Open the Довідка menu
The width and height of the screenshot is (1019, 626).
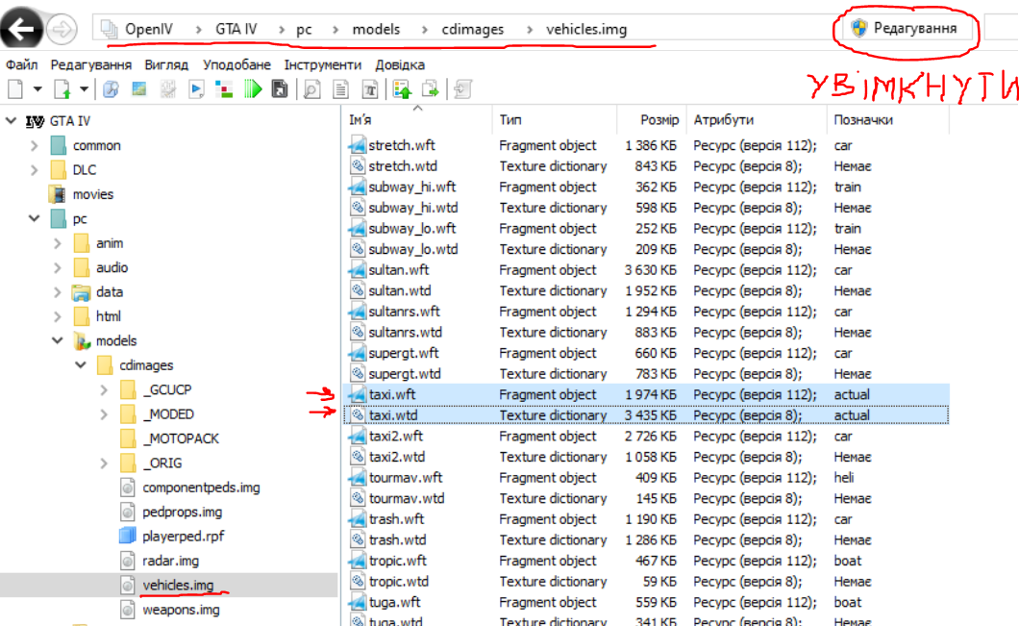point(400,65)
